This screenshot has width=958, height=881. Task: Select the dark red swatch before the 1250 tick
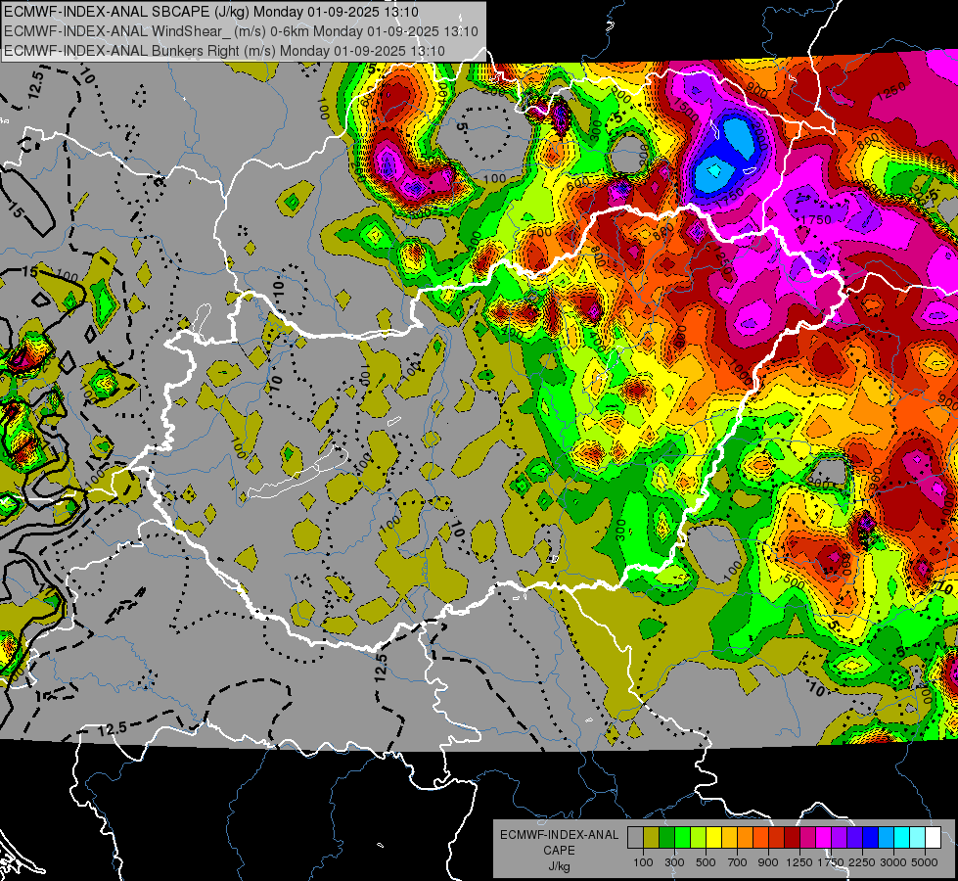[792, 838]
